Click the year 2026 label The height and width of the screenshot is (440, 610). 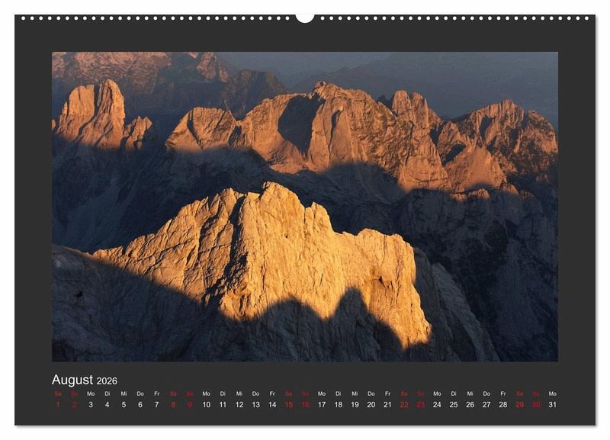tap(107, 381)
